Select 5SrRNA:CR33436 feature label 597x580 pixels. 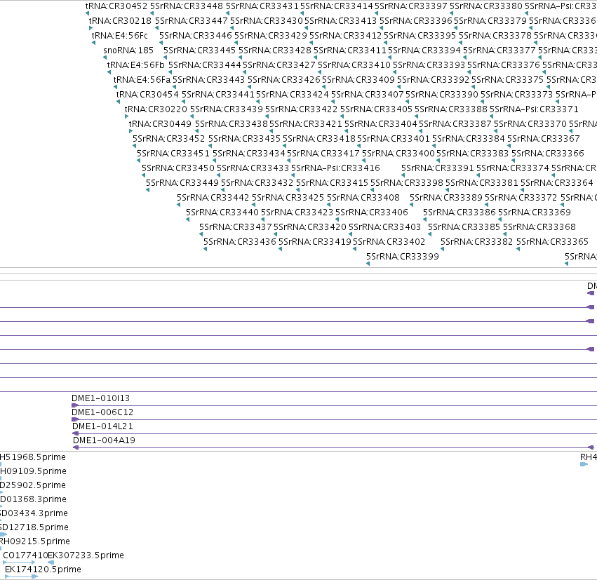240,242
